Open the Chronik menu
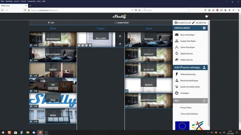This screenshot has height=135, width=241. pyautogui.click(x=23, y=1)
